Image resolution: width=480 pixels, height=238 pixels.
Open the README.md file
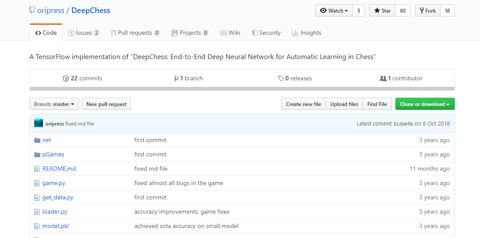tap(59, 169)
